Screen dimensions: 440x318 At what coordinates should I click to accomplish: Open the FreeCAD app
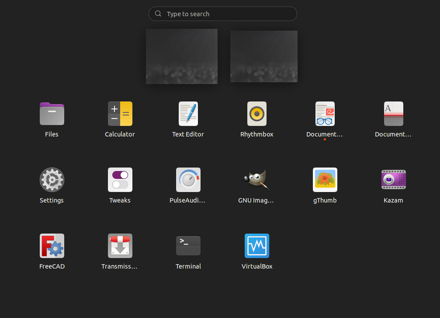tap(52, 246)
